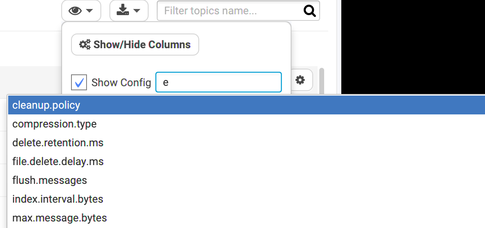This screenshot has width=485, height=228.
Task: Click the Show Config label text
Action: tap(121, 83)
